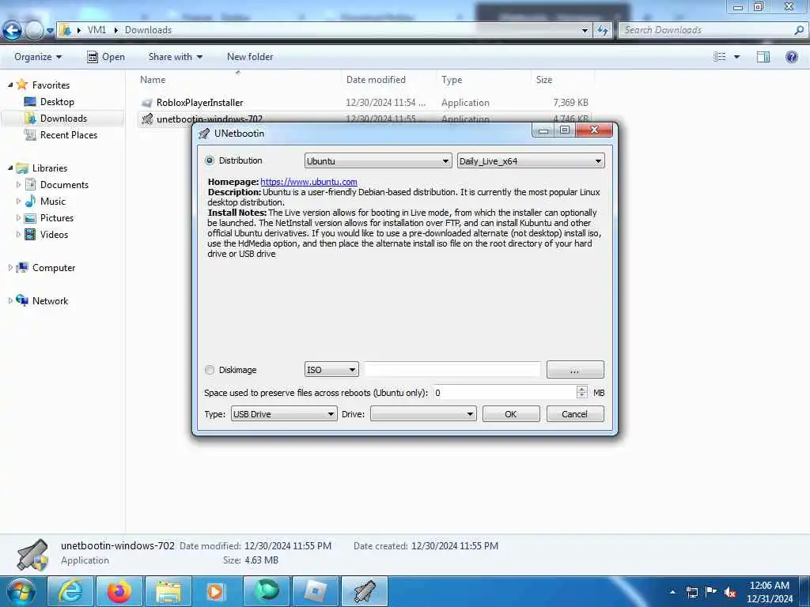Image resolution: width=810 pixels, height=607 pixels.
Task: Click the Action Center flag tray icon
Action: (x=711, y=591)
